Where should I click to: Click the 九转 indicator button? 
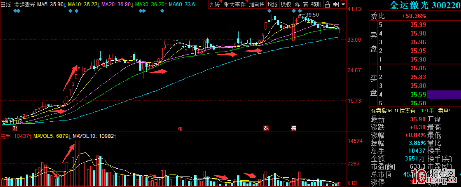click(214, 5)
